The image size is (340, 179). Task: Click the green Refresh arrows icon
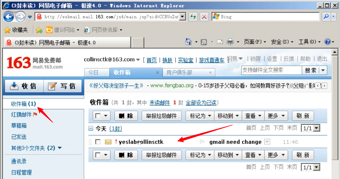193,17
